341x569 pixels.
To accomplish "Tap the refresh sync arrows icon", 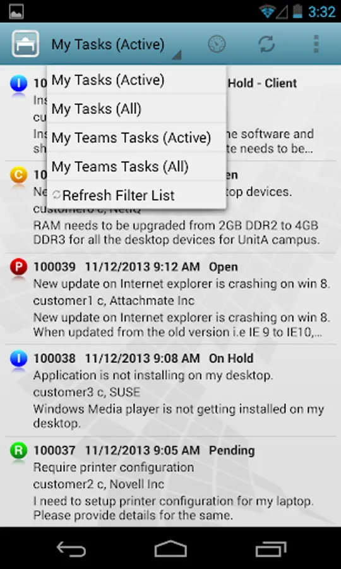I will tap(266, 44).
